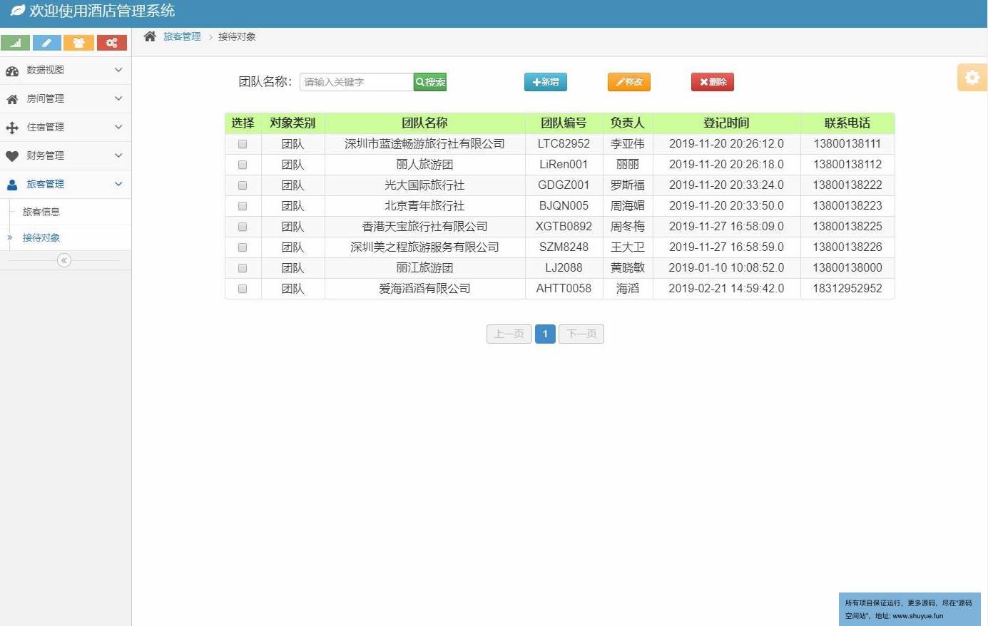Viewport: 988px width, 626px height.
Task: Open 数据视图 sidebar menu
Action: pos(66,70)
